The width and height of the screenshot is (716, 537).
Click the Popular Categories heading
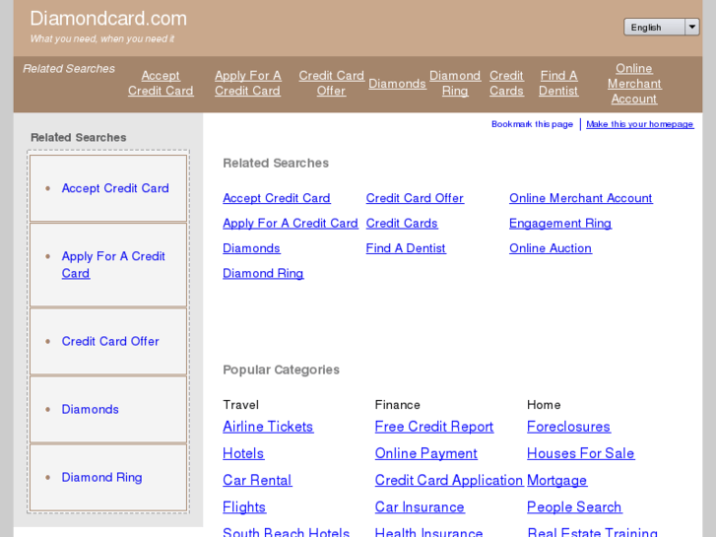coord(281,369)
